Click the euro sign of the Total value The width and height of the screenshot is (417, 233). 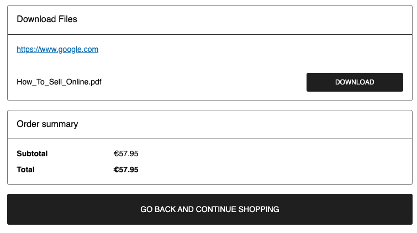coord(116,170)
